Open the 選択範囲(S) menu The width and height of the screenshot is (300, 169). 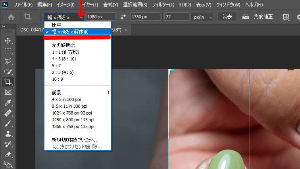click(135, 5)
